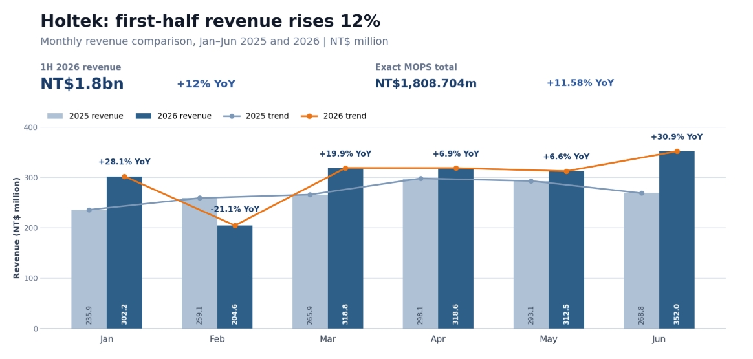Click the '+6.6% YoY' annotation
This screenshot has width=753, height=359.
click(566, 157)
